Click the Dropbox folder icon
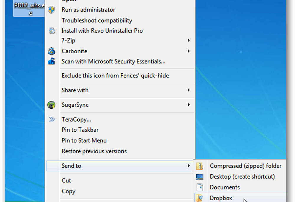This screenshot has height=202, width=295. [x=199, y=198]
